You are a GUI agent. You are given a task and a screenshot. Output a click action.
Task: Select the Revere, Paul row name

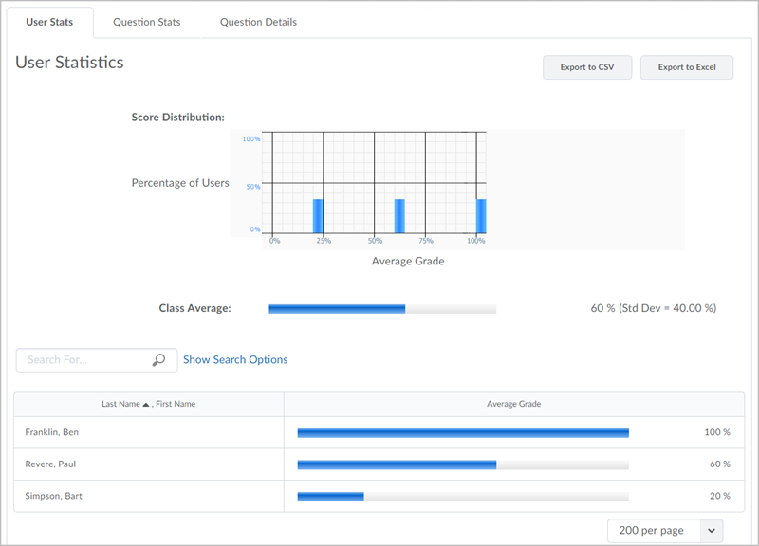tap(50, 464)
